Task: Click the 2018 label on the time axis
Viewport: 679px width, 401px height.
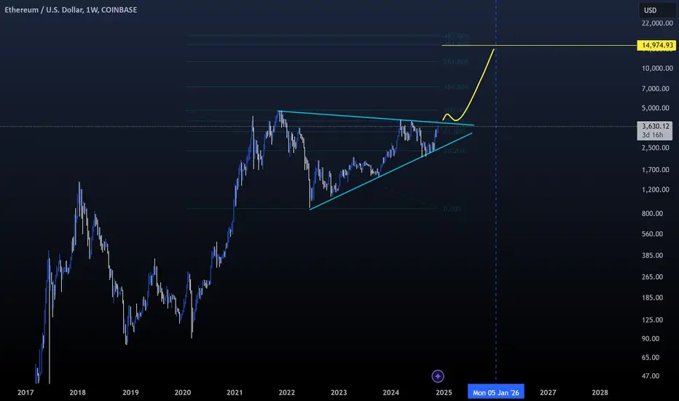Action: coord(77,392)
